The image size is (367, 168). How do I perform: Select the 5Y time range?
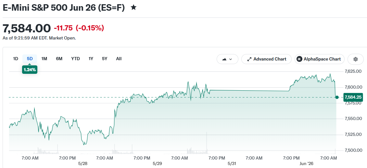(105, 59)
